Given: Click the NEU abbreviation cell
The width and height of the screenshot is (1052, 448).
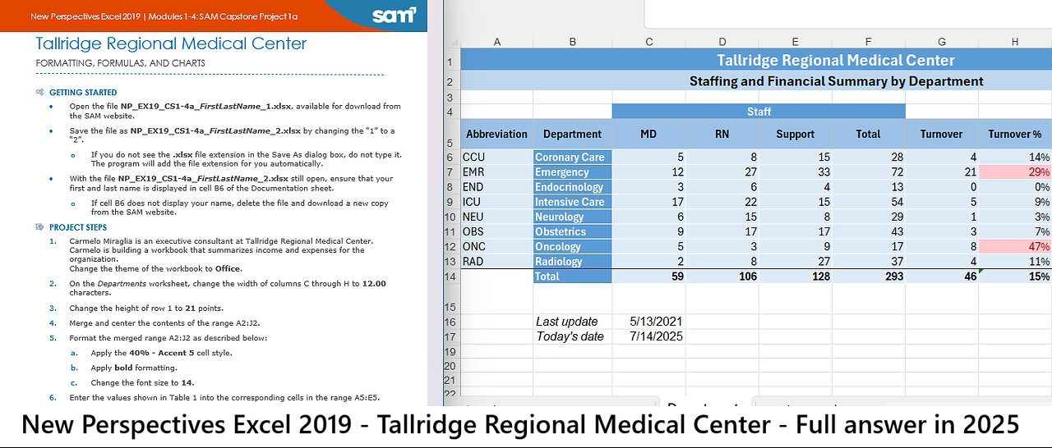Looking at the screenshot, I should coord(496,217).
